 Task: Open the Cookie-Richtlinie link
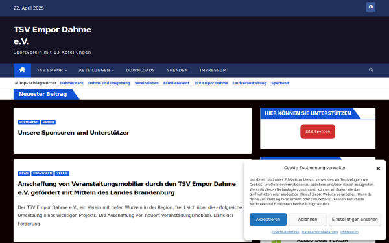point(285,232)
